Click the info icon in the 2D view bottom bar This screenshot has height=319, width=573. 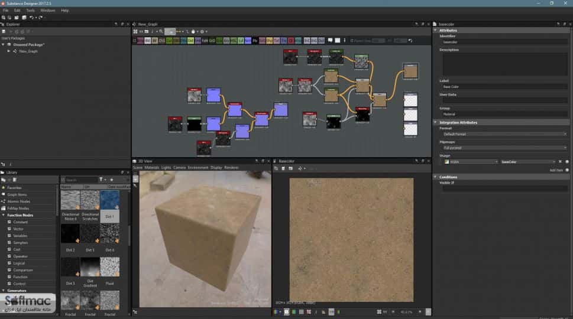316,312
